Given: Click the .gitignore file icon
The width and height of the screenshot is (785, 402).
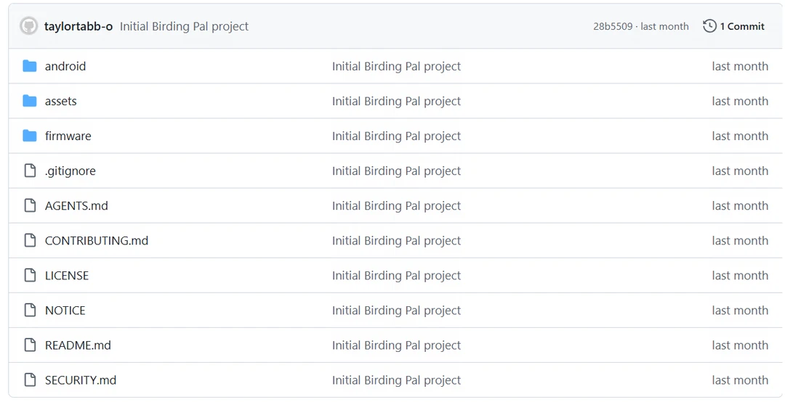Looking at the screenshot, I should (30, 171).
